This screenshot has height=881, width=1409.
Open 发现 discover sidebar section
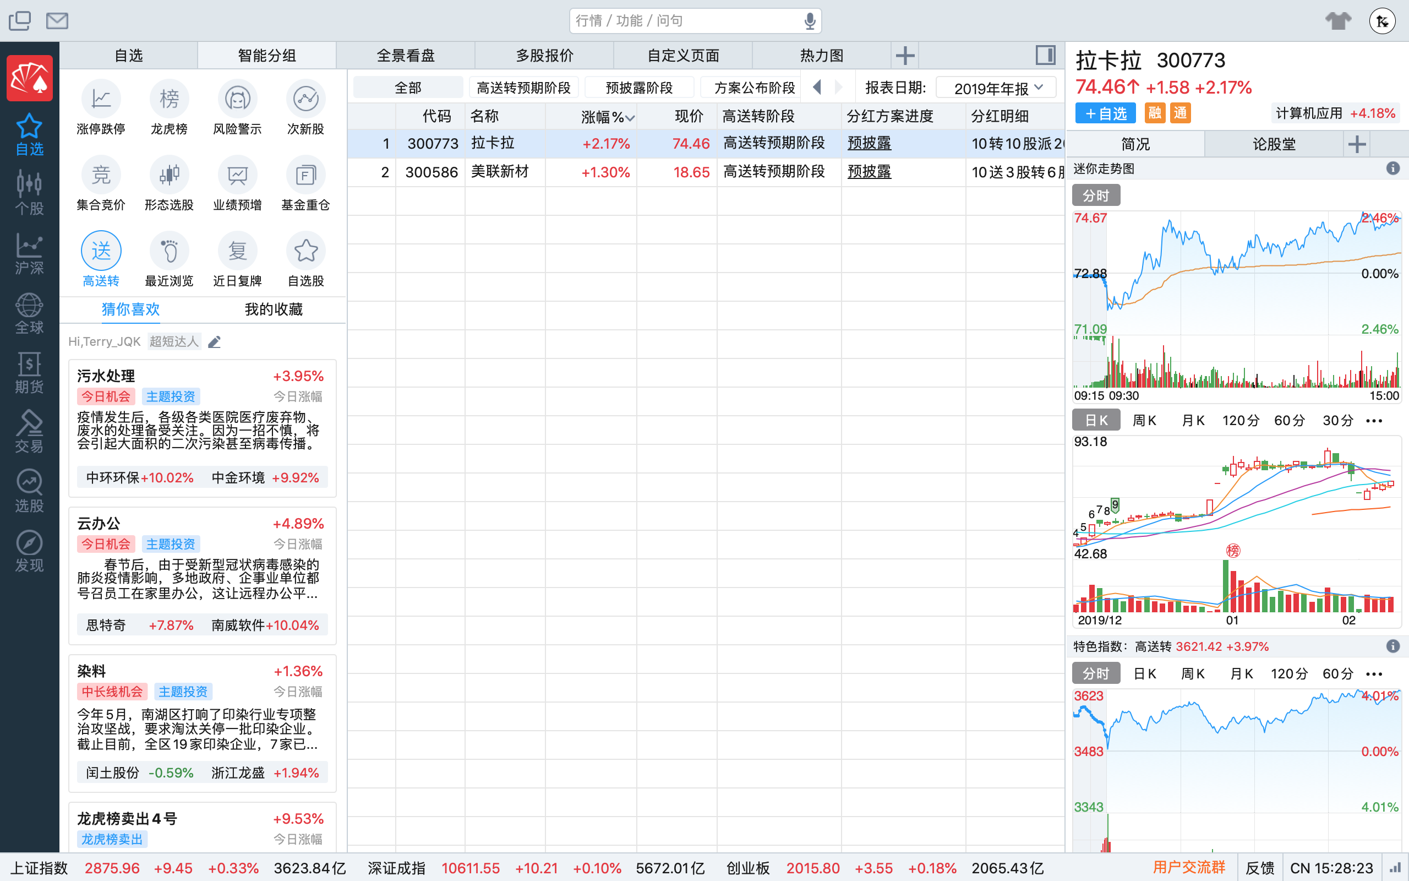pos(29,551)
